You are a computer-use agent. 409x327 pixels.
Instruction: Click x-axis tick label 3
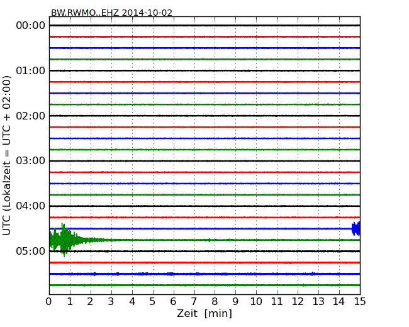111,302
